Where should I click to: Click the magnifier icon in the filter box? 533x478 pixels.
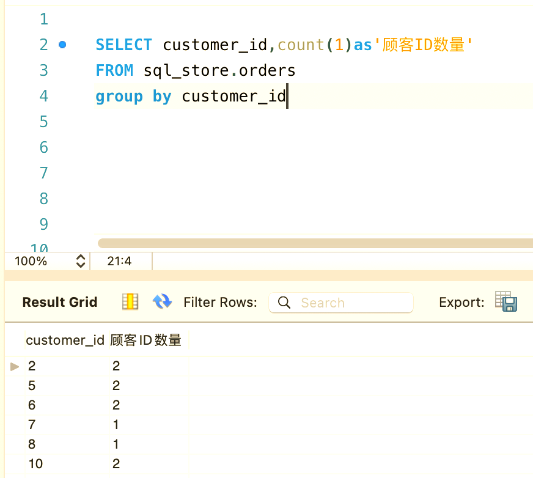(x=284, y=302)
